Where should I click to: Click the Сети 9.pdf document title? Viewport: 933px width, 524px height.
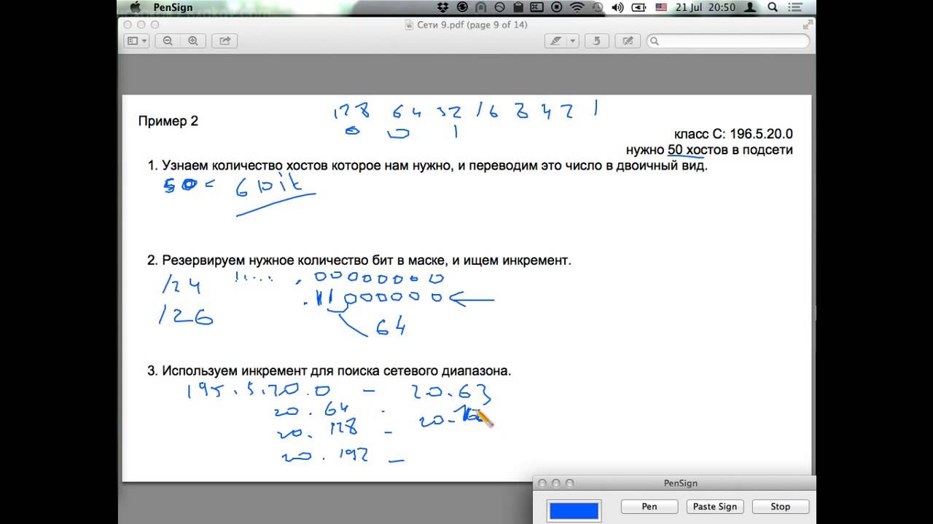pos(472,25)
